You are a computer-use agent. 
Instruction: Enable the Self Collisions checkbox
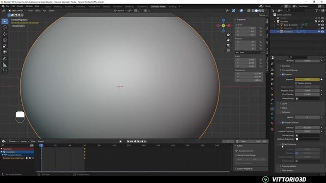point(283,144)
